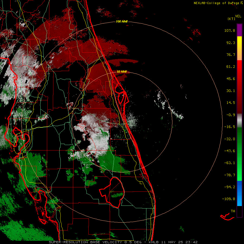Click the -63.1 velocity scale value
The height and width of the screenshot is (244, 244).
[230, 163]
